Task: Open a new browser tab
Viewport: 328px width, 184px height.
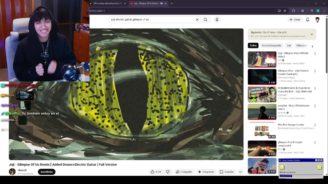Action: (x=172, y=3)
